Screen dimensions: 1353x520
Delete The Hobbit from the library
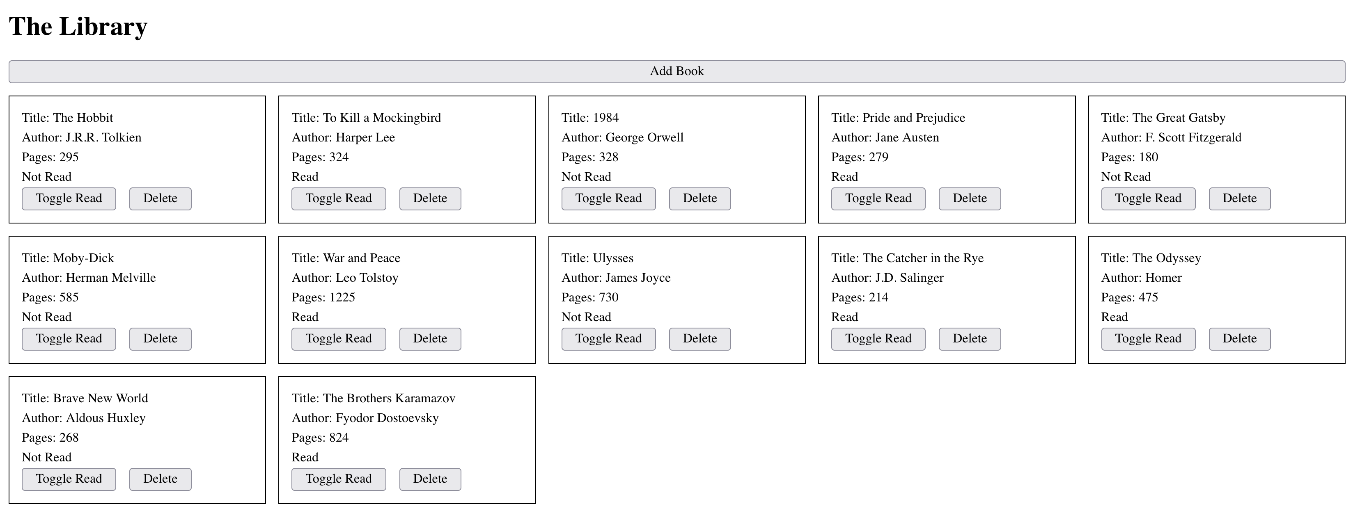(x=160, y=199)
